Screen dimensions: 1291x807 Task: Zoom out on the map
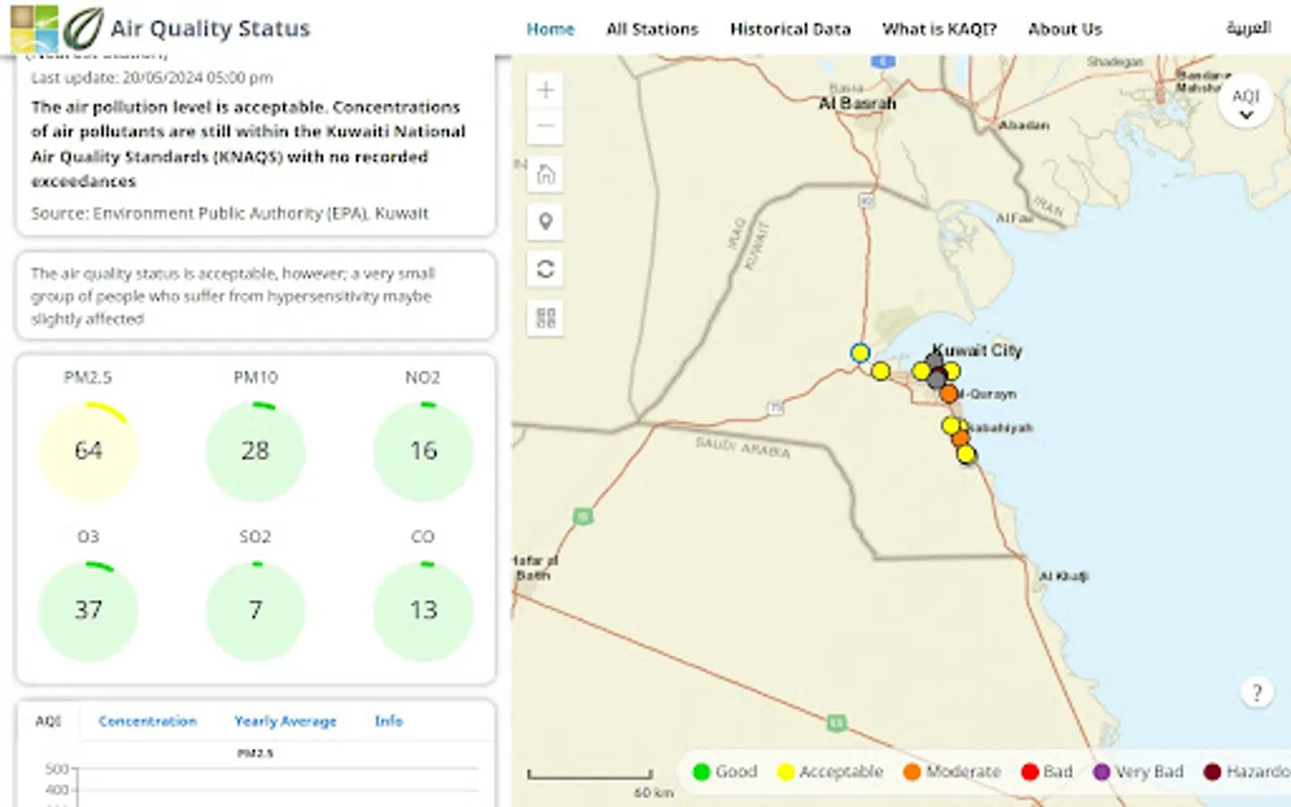[x=545, y=126]
